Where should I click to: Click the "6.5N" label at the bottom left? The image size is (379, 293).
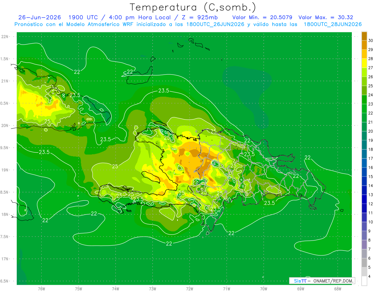pyautogui.click(x=4, y=281)
